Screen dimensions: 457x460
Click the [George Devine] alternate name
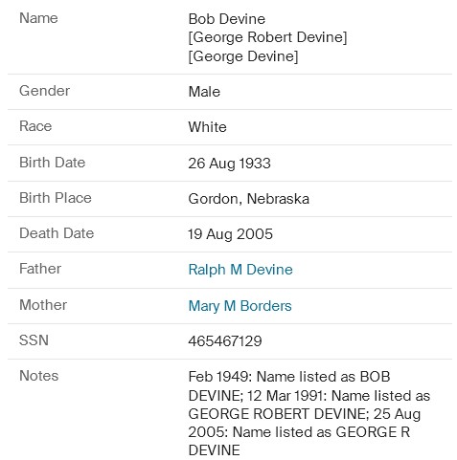pyautogui.click(x=243, y=56)
